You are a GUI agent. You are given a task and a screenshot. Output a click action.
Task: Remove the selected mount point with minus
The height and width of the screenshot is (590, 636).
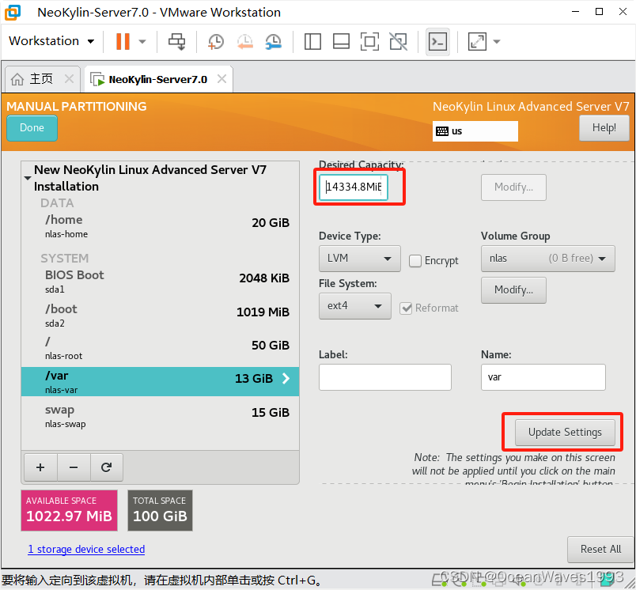tap(74, 467)
